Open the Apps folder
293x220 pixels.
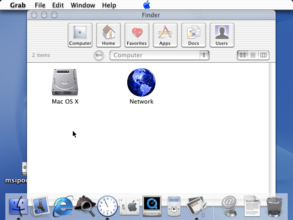coord(165,35)
